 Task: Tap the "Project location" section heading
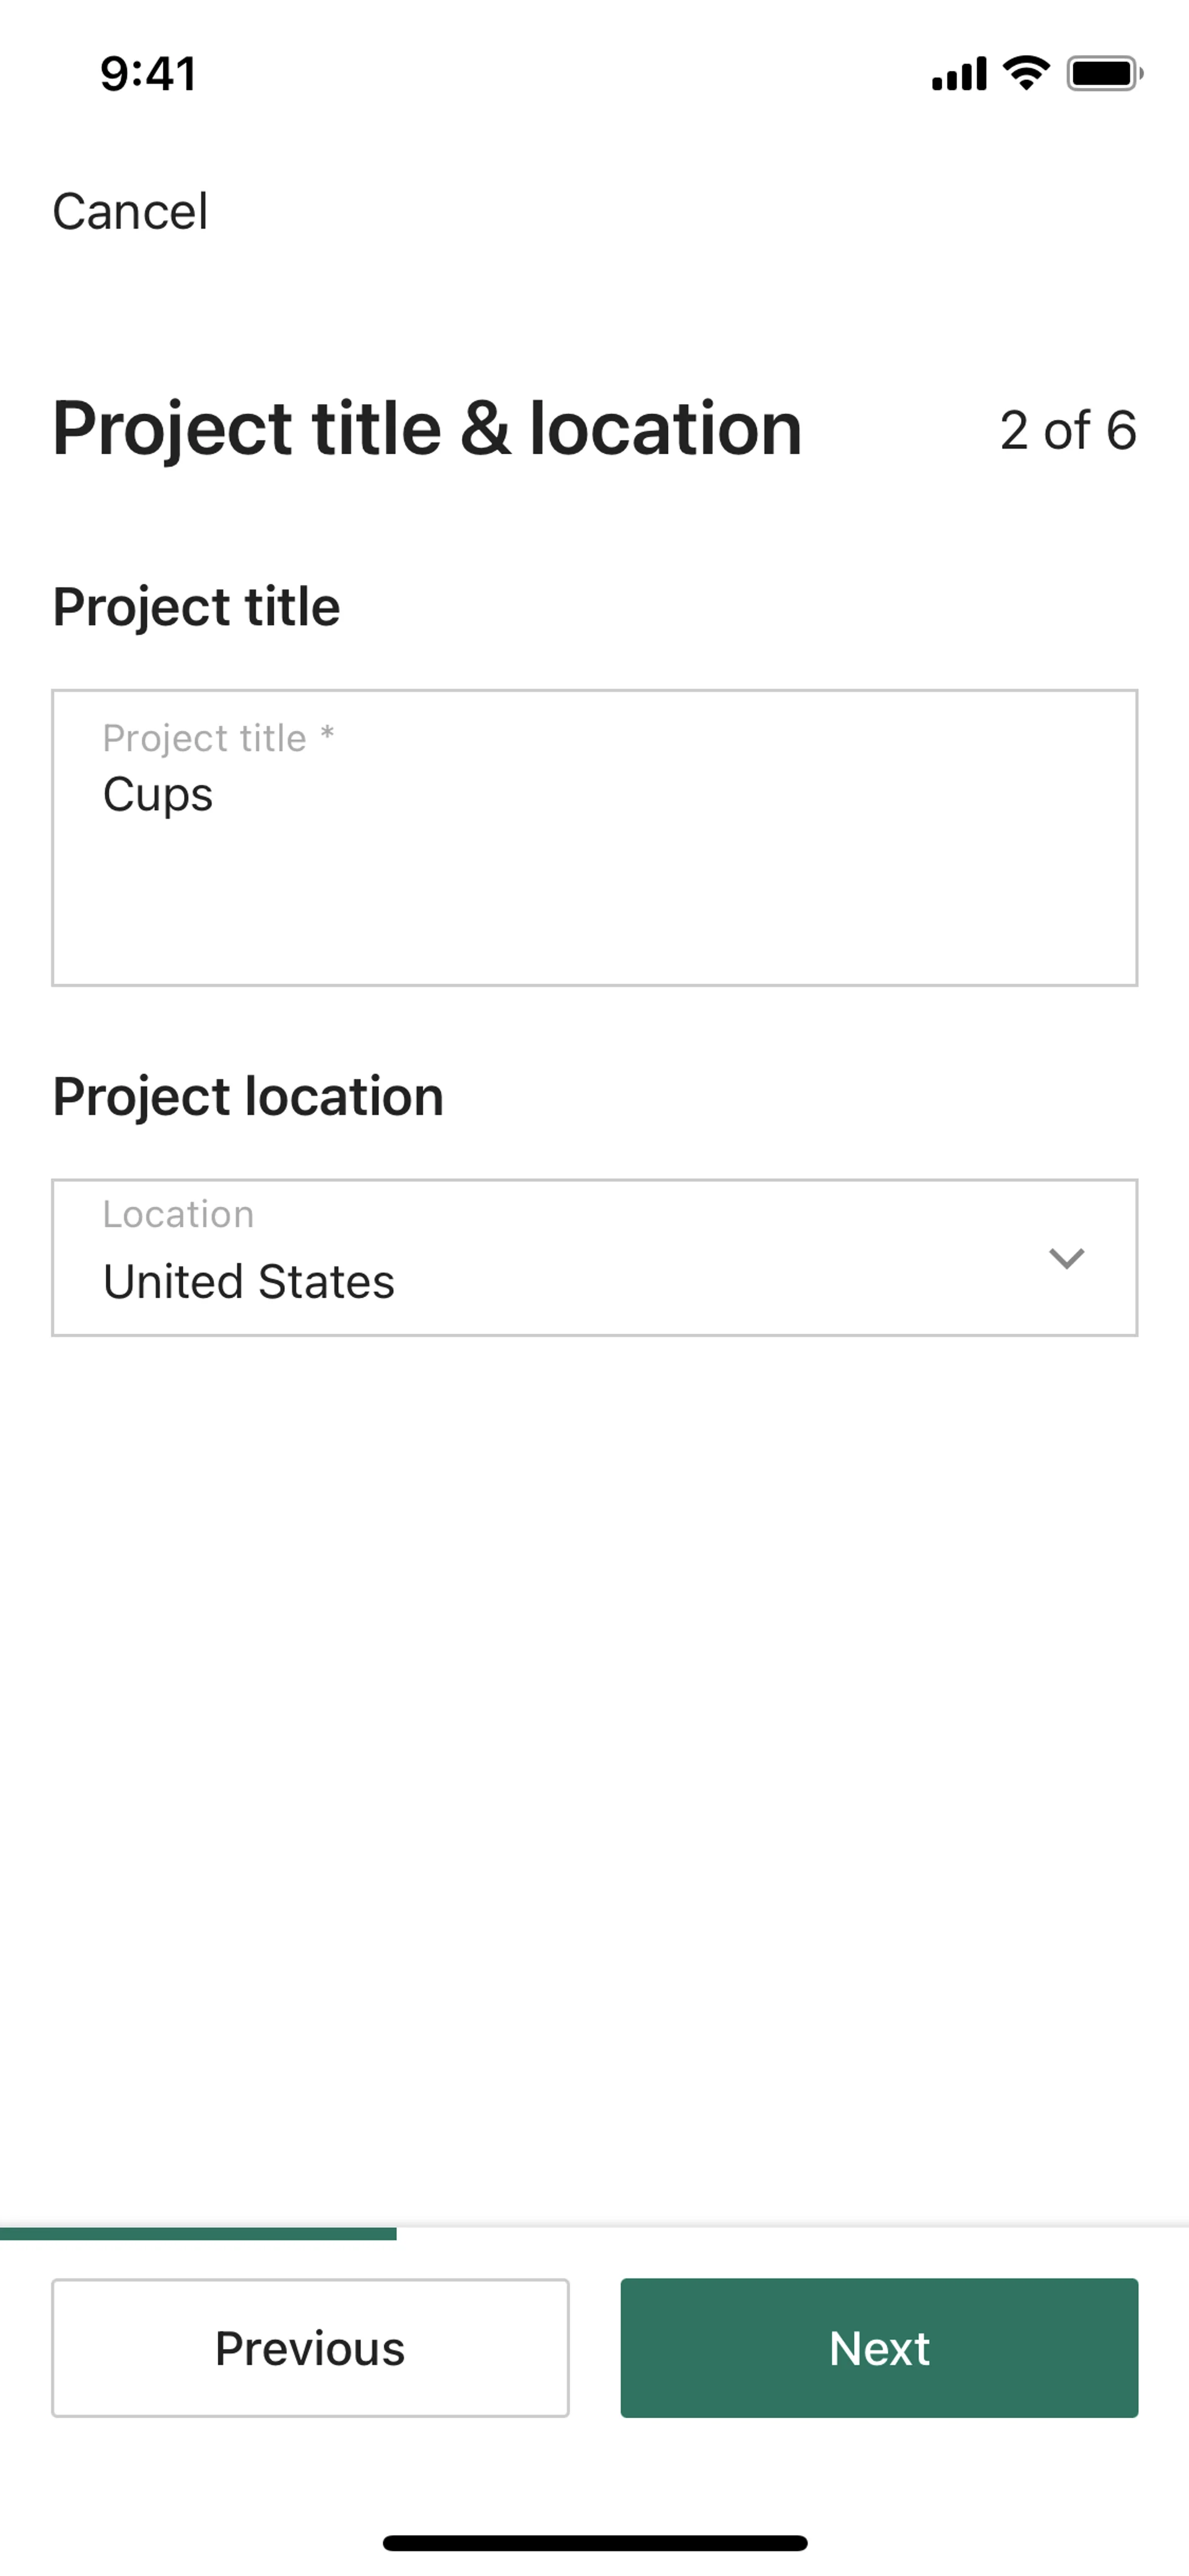click(x=248, y=1096)
